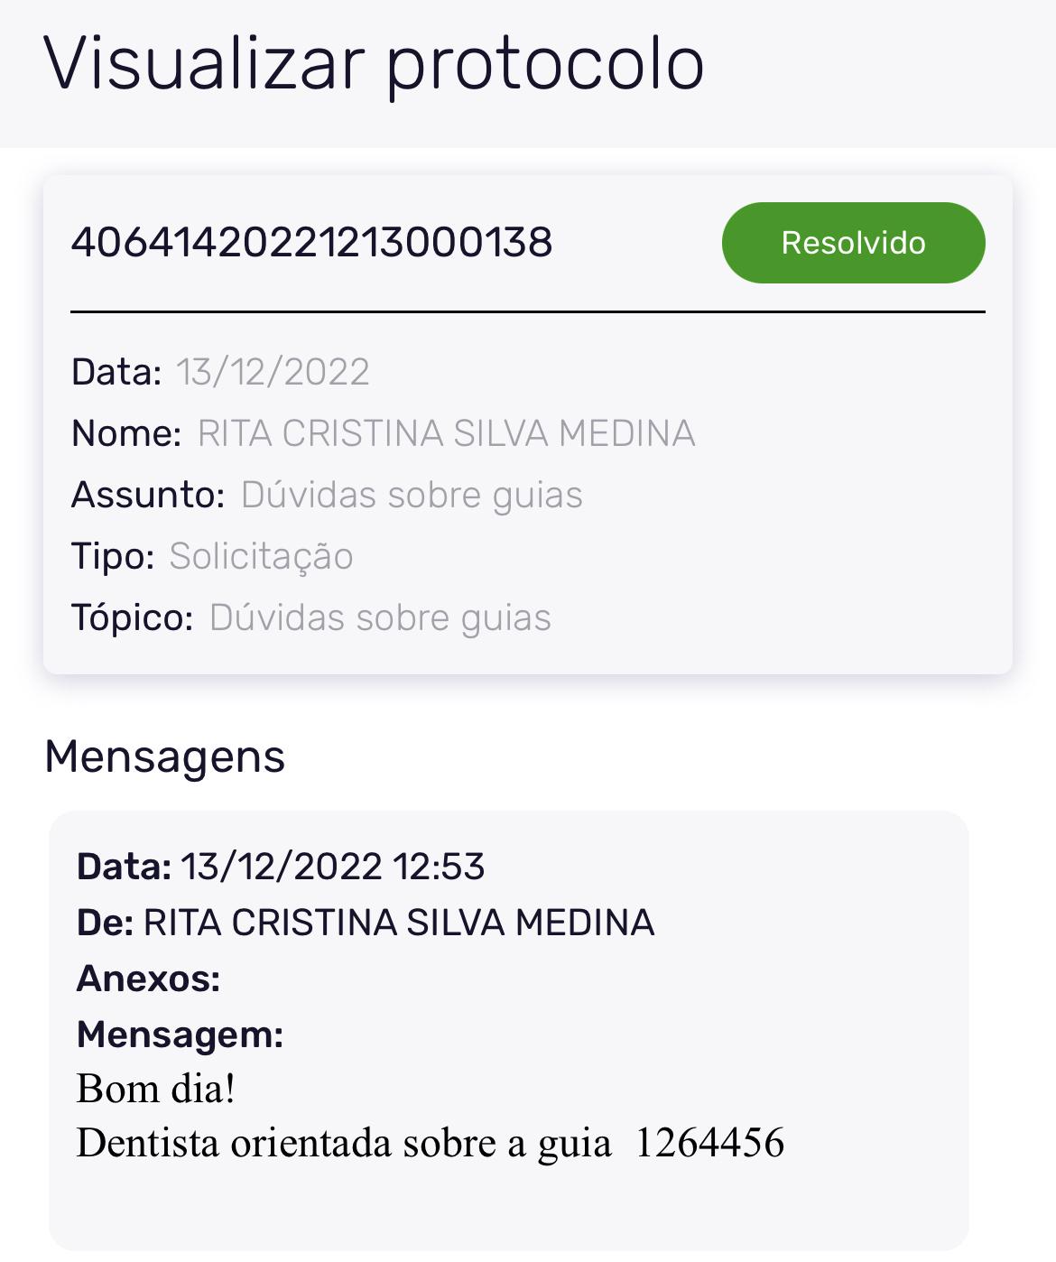Click the Dentista orientada sobre a guia text
This screenshot has width=1056, height=1262.
[x=344, y=1143]
